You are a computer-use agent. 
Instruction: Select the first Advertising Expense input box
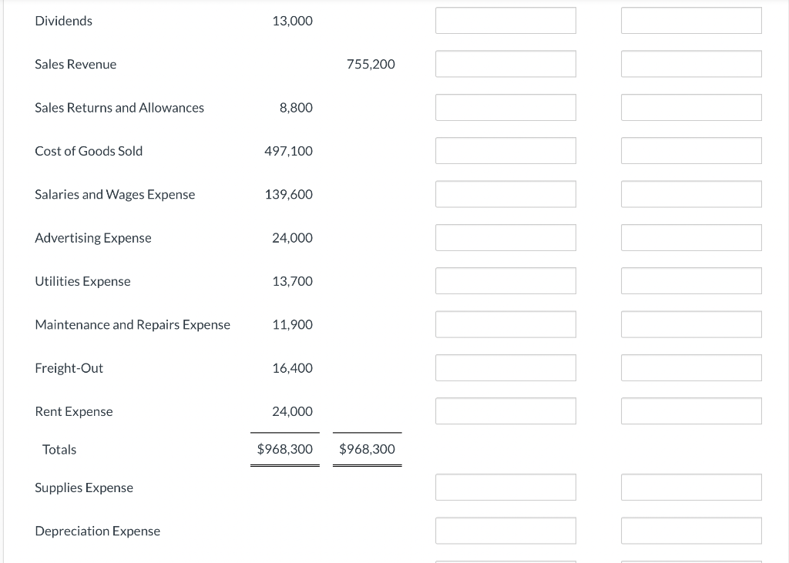click(x=505, y=237)
